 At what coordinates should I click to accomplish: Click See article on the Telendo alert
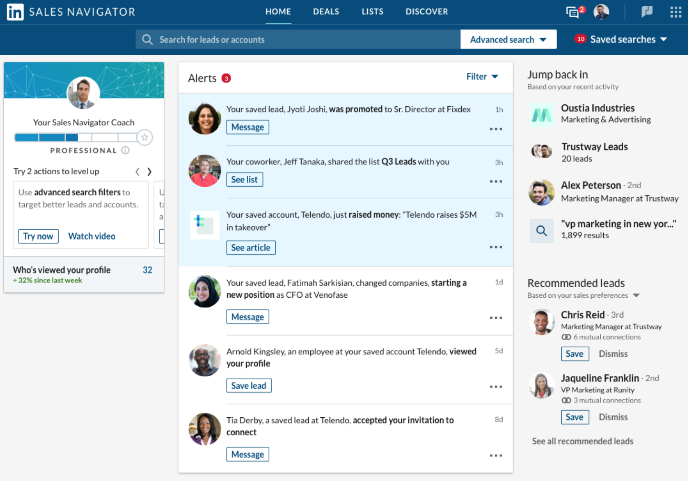click(251, 247)
